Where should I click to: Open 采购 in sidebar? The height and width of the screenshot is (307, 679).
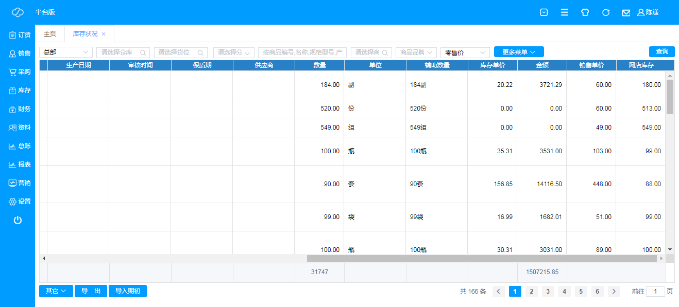click(20, 72)
